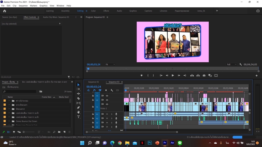Open Audio Clip Mixer tab
262x147 pixels.
point(56,17)
